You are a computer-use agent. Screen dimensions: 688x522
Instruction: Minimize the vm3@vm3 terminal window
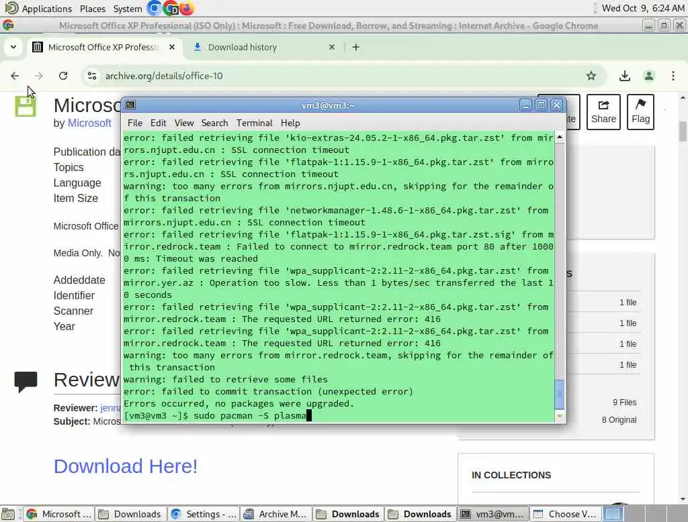[x=525, y=105]
